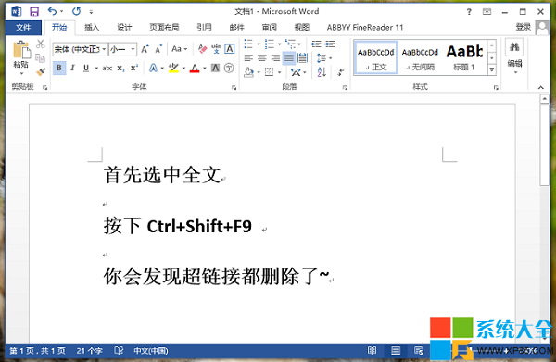Switch to the Page Layout (页面布局) tab
Viewport: 556px width, 362px height.
(x=164, y=27)
